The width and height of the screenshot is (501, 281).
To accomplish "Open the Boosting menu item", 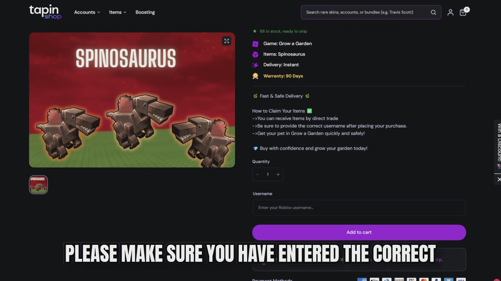I will pos(145,12).
